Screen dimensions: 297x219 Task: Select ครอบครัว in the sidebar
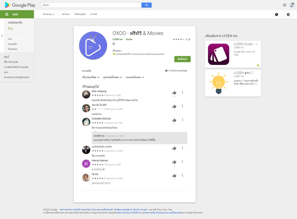[12, 44]
